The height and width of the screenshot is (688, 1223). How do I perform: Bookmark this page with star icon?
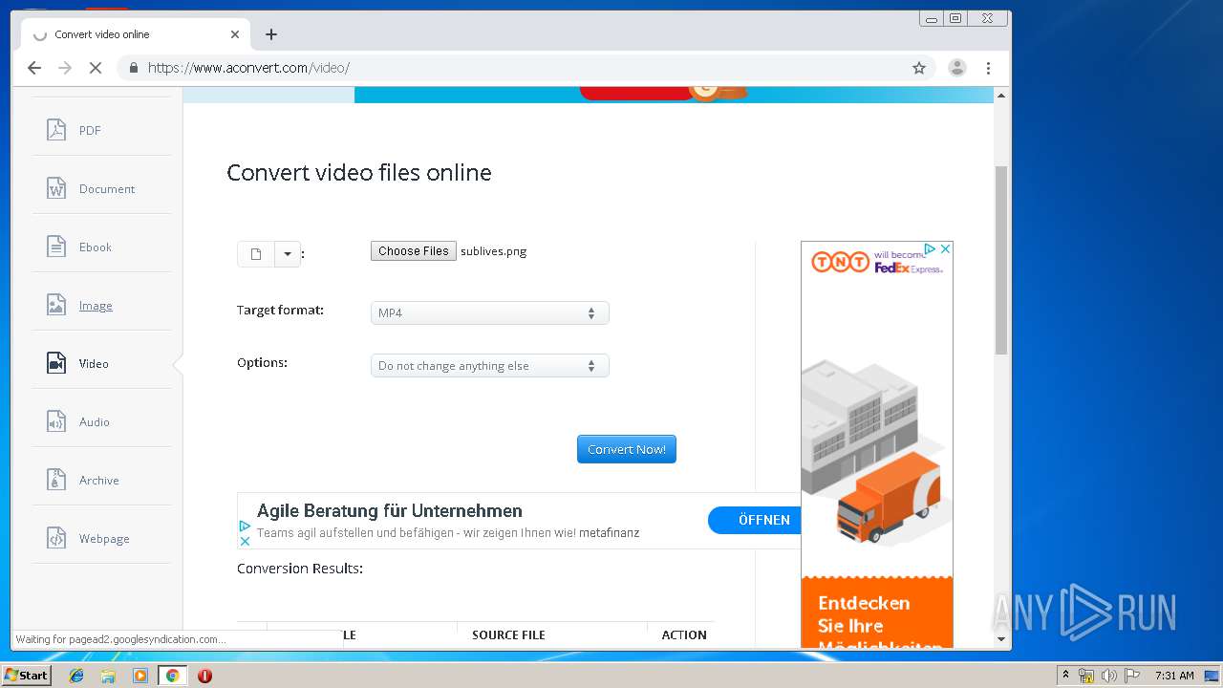(x=919, y=68)
